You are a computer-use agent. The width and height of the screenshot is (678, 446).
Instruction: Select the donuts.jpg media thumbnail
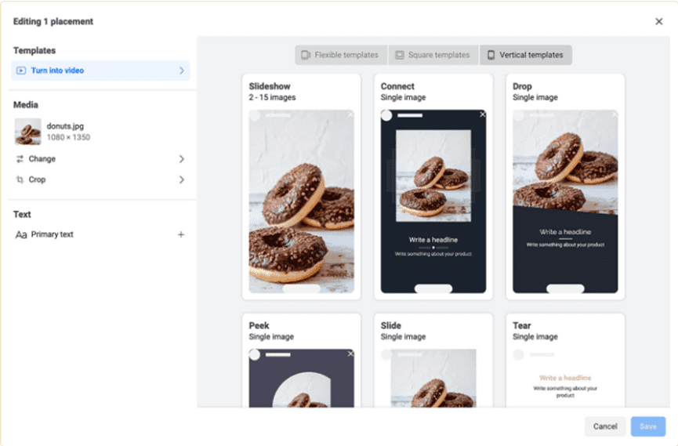(x=28, y=132)
